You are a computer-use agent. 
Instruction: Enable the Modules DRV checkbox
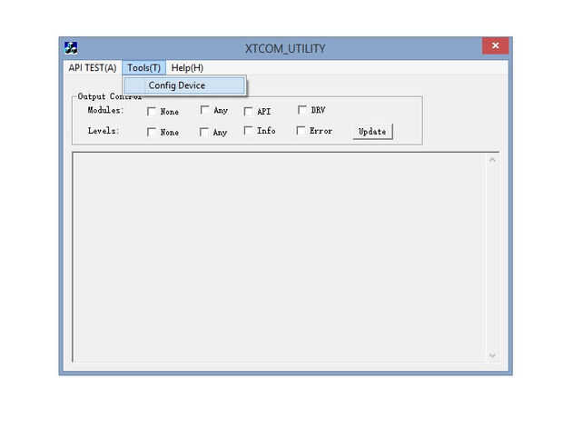[x=302, y=110]
